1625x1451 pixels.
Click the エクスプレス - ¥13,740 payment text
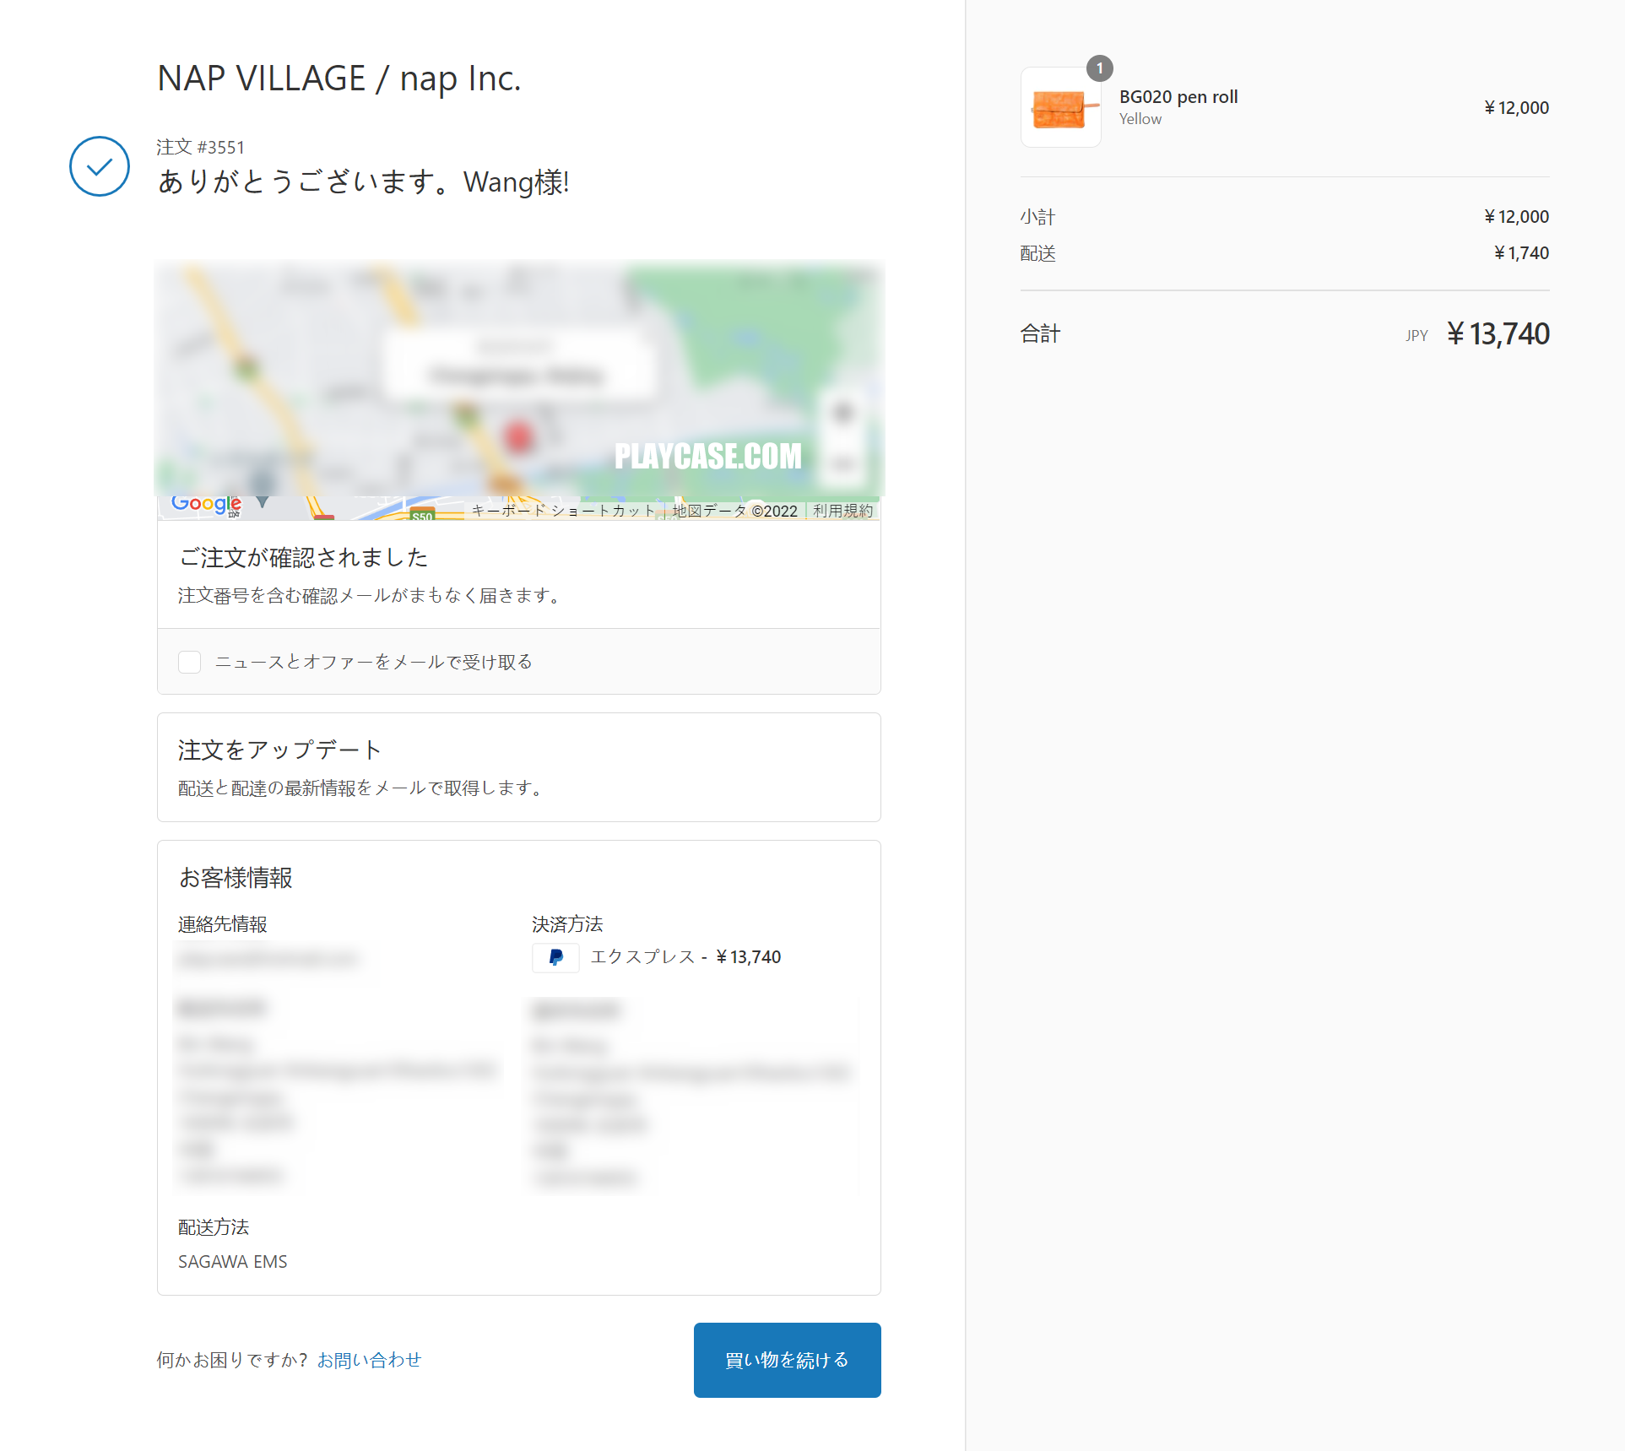coord(685,957)
